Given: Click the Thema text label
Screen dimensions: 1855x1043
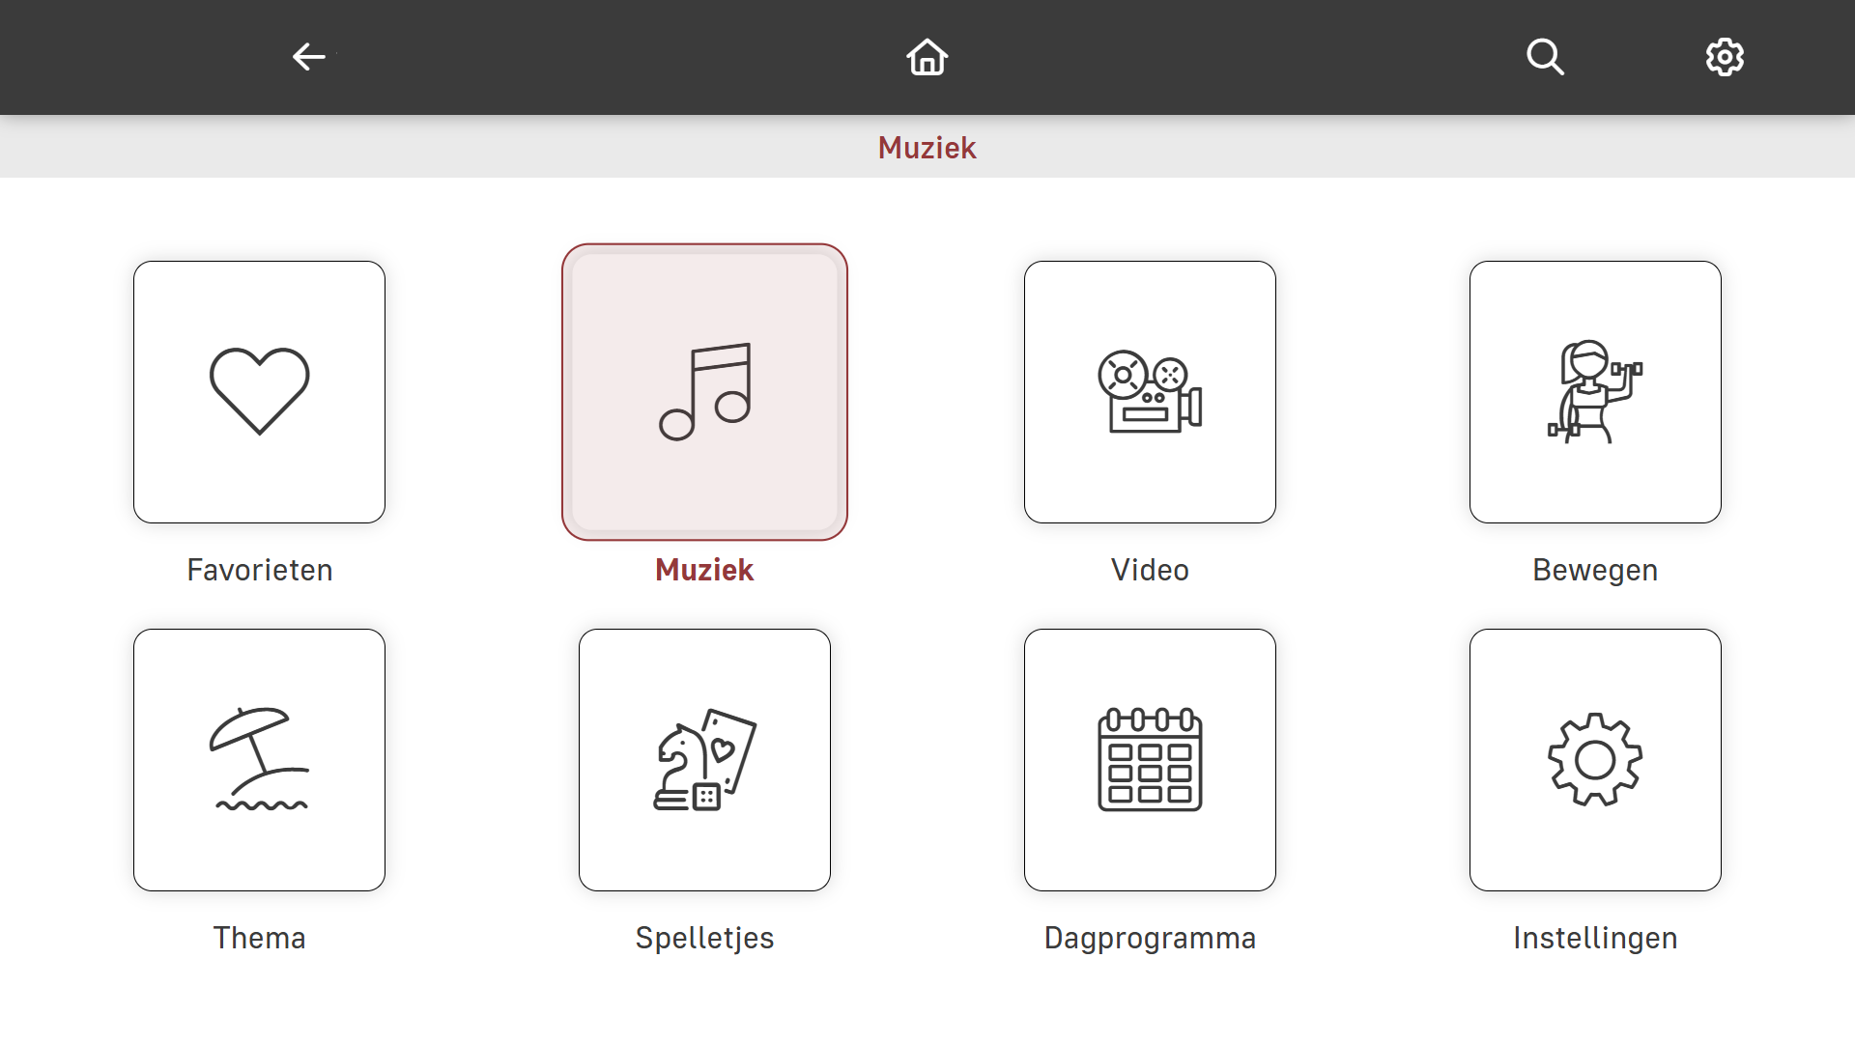Looking at the screenshot, I should pos(259,938).
